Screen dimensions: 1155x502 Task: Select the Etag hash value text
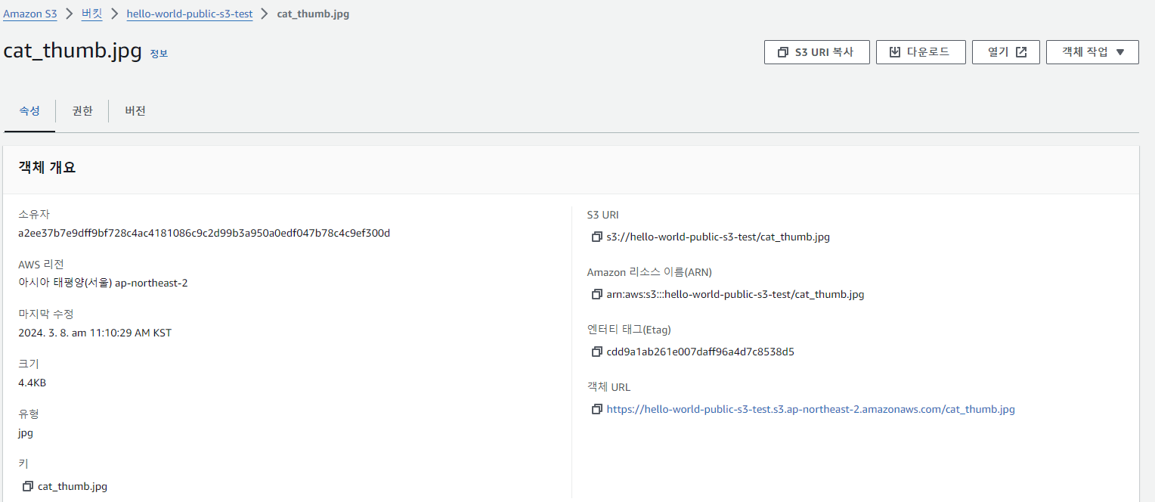tap(700, 352)
